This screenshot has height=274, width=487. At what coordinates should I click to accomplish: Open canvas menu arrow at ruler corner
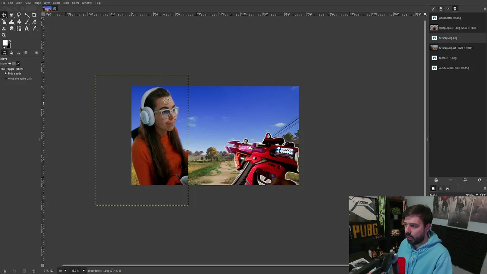[43, 14]
